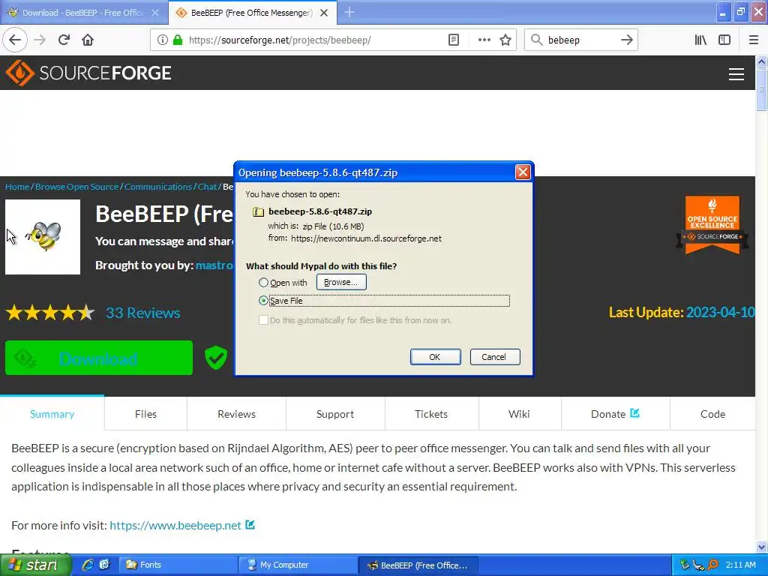Click the green shield checkmark icon
Screen dimensions: 768x576
coord(215,358)
